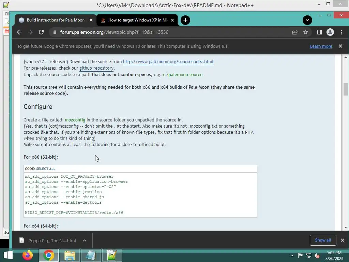This screenshot has width=349, height=262.
Task: Close the Chrome downloads bar
Action: click(342, 240)
